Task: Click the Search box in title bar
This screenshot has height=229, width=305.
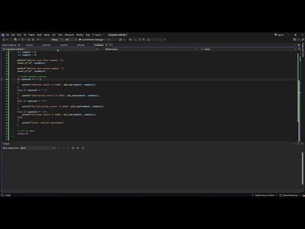Action: point(98,35)
